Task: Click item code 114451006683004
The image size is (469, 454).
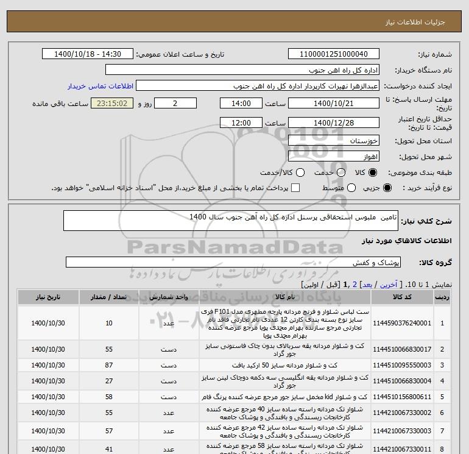Action: pyautogui.click(x=402, y=381)
